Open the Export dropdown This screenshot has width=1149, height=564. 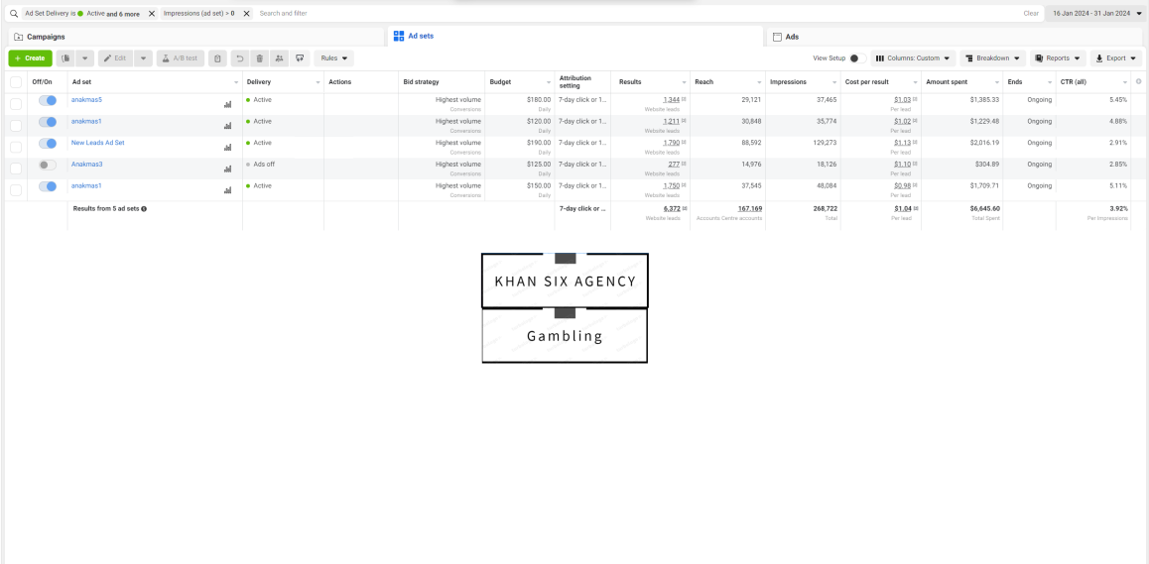point(1116,57)
